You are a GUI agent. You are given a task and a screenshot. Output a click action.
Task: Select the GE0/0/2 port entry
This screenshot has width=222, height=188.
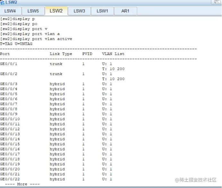click(x=9, y=74)
